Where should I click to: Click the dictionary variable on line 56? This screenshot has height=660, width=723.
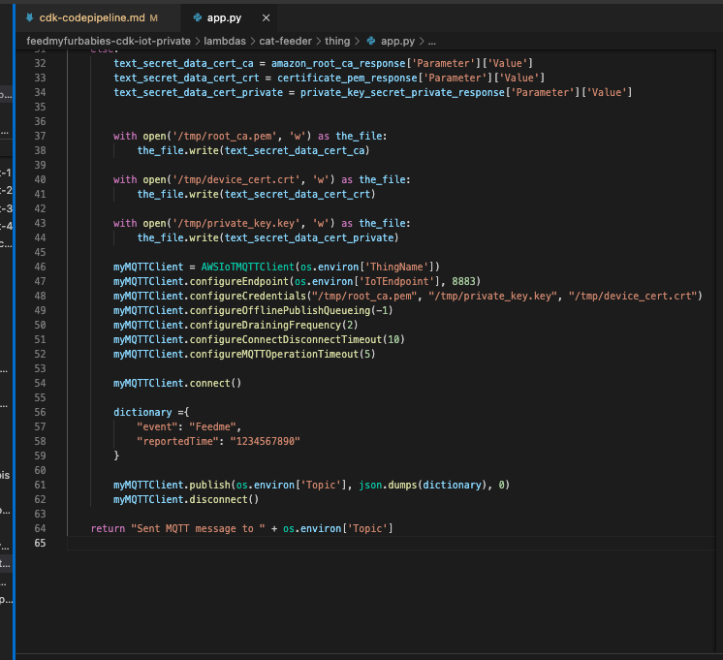pos(142,412)
